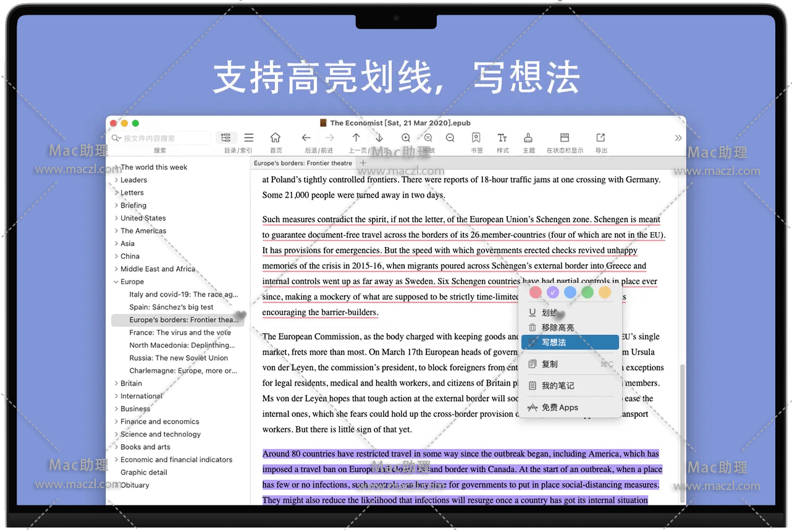Open the bookmark (书签) toolbar icon

pyautogui.click(x=476, y=138)
